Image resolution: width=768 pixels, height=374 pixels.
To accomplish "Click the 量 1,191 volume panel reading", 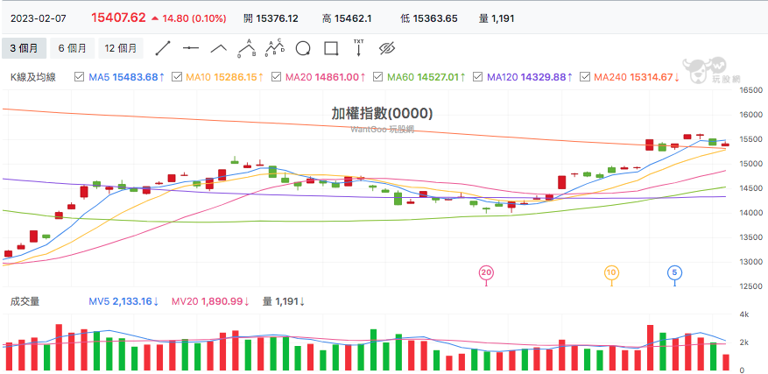I will (x=284, y=301).
